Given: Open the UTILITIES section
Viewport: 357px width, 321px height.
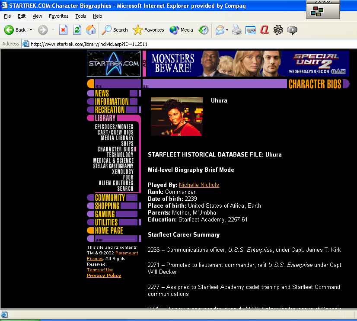Looking at the screenshot, I should click(x=106, y=222).
